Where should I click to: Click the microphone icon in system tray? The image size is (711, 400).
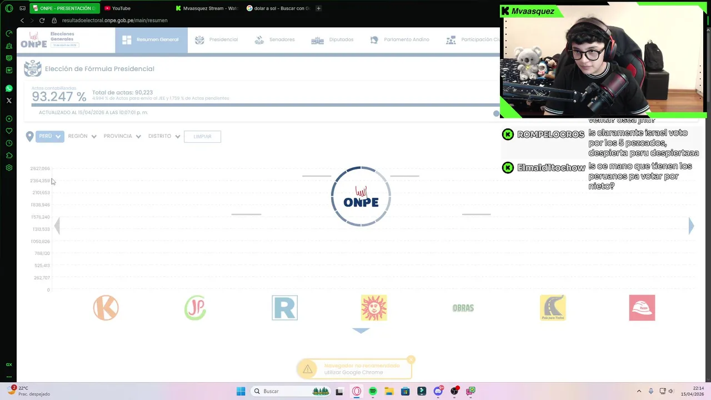coord(650,391)
